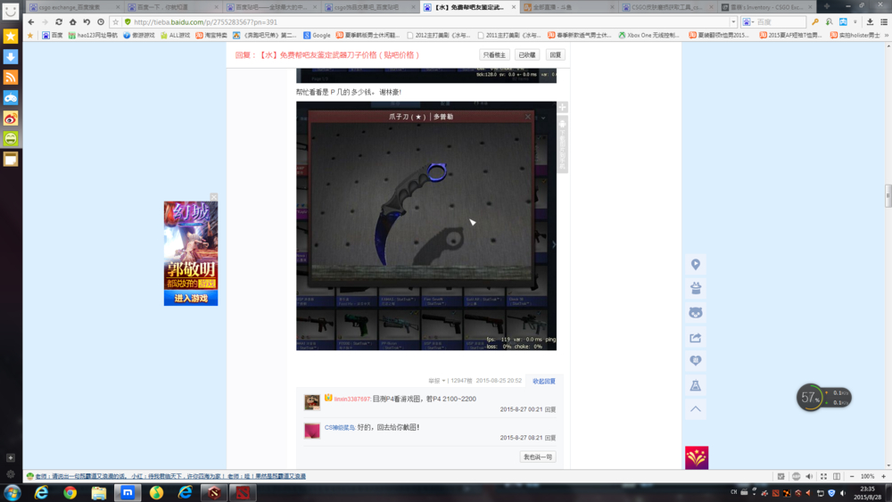Open the Maxthon main menu icon
This screenshot has width=892, height=502.
pos(884,22)
